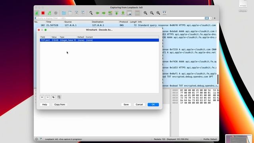The width and height of the screenshot is (254, 143).
Task: Click the display filter bookmark icon
Action: 35,18
